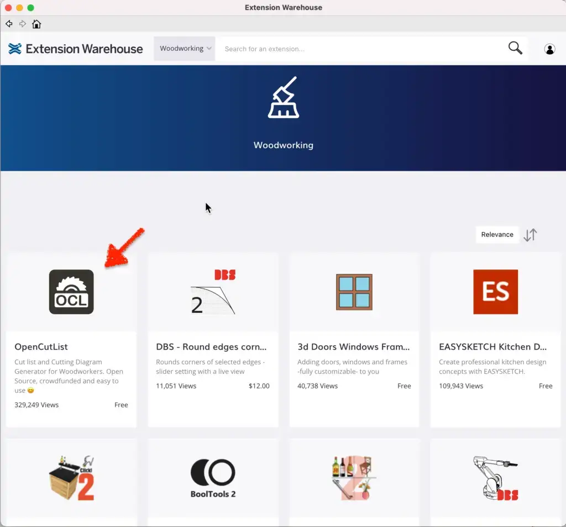The height and width of the screenshot is (527, 566).
Task: Click Free label on EASYSKETCH card
Action: click(546, 386)
